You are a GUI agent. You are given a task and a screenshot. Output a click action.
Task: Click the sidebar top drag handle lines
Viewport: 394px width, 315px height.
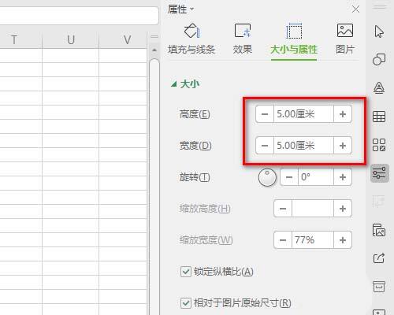(x=379, y=7)
